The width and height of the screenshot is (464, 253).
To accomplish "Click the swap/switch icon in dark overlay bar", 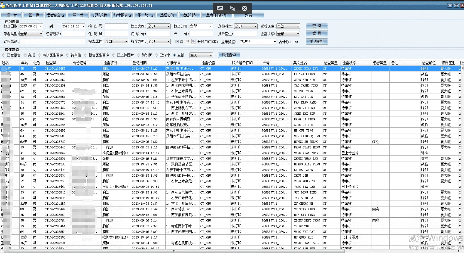I will tap(220, 8).
